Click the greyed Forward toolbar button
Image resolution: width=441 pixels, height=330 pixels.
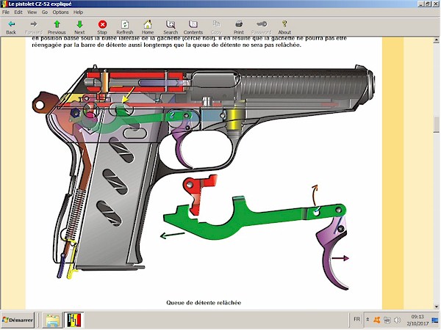point(34,27)
